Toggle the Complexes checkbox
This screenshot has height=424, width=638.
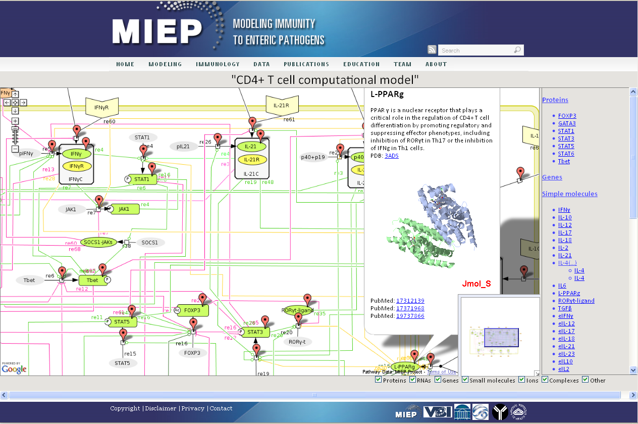[x=545, y=380]
